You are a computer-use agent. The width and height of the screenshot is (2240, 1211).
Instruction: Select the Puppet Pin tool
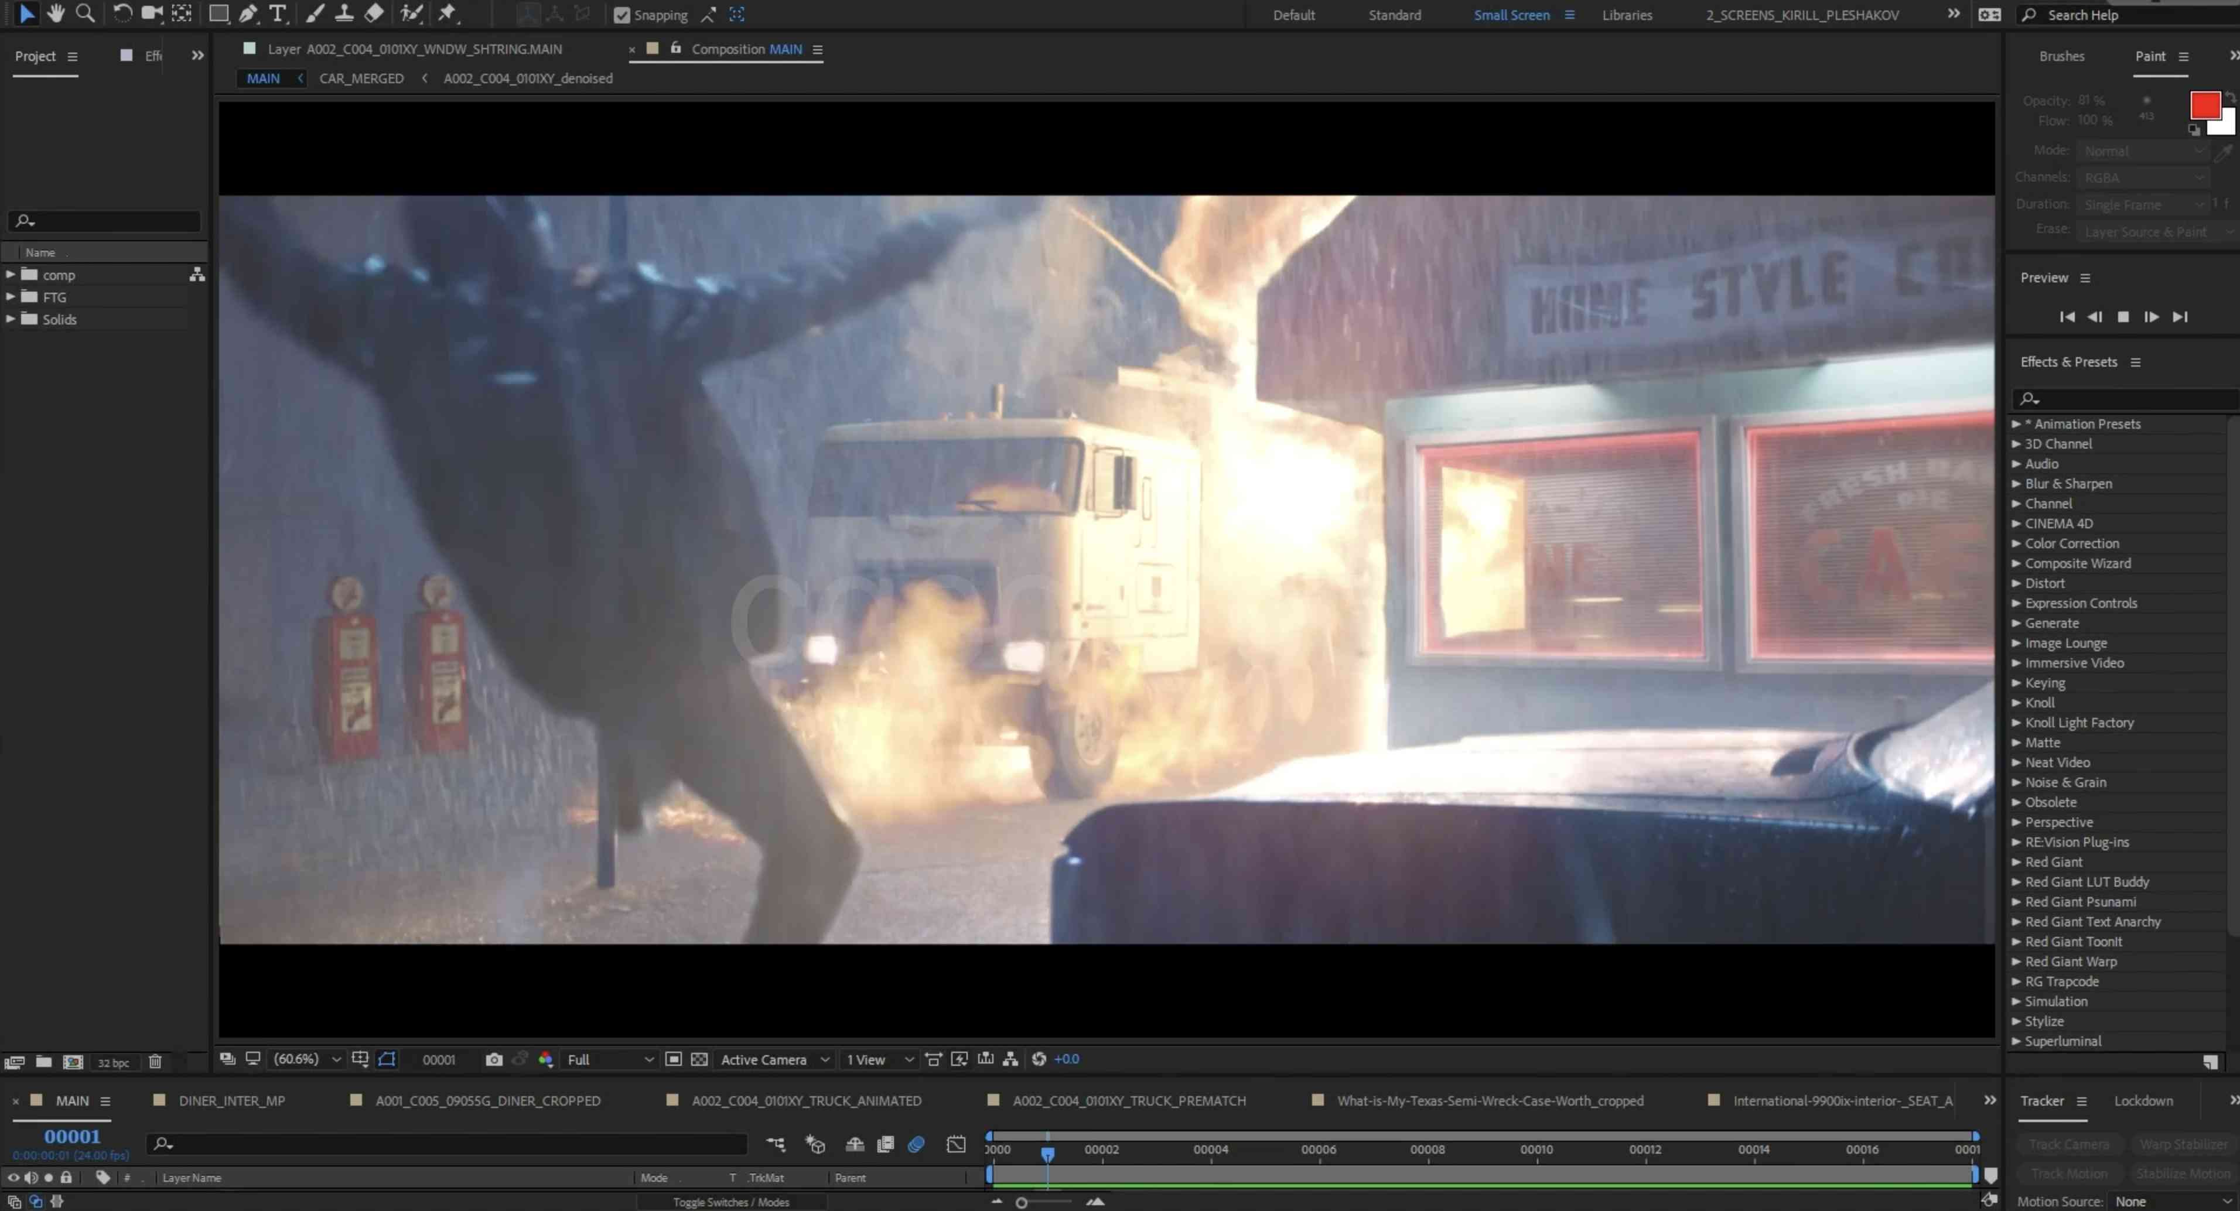coord(447,13)
